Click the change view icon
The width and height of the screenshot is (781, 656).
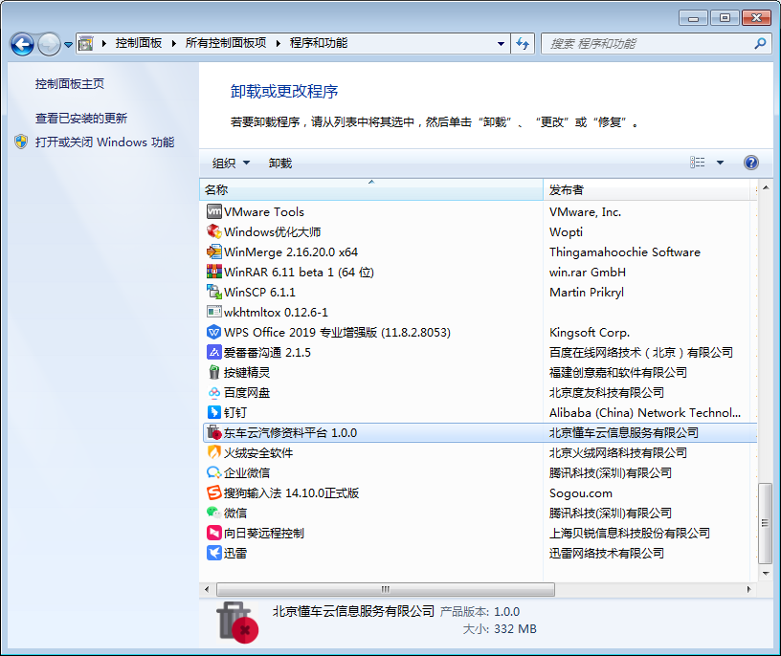[x=698, y=163]
